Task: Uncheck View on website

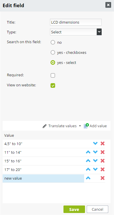Action: click(53, 85)
